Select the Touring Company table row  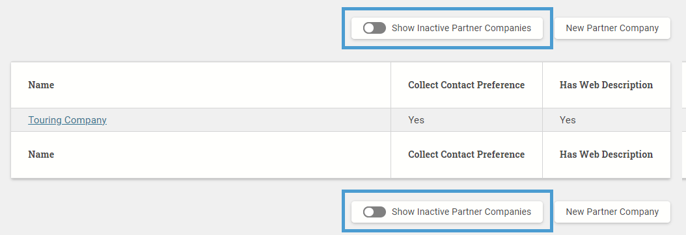[x=340, y=120]
